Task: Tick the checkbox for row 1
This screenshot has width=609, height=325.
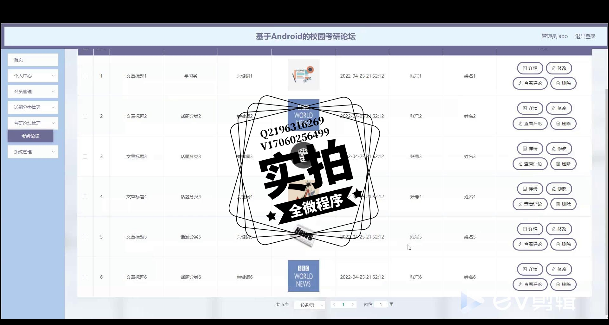Action: point(85,76)
